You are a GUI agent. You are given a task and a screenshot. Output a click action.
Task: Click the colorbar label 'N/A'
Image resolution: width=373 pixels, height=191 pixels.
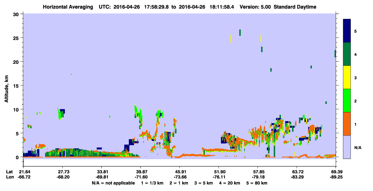[x=358, y=148]
